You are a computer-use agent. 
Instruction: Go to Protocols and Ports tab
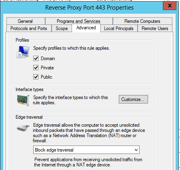click(x=29, y=28)
